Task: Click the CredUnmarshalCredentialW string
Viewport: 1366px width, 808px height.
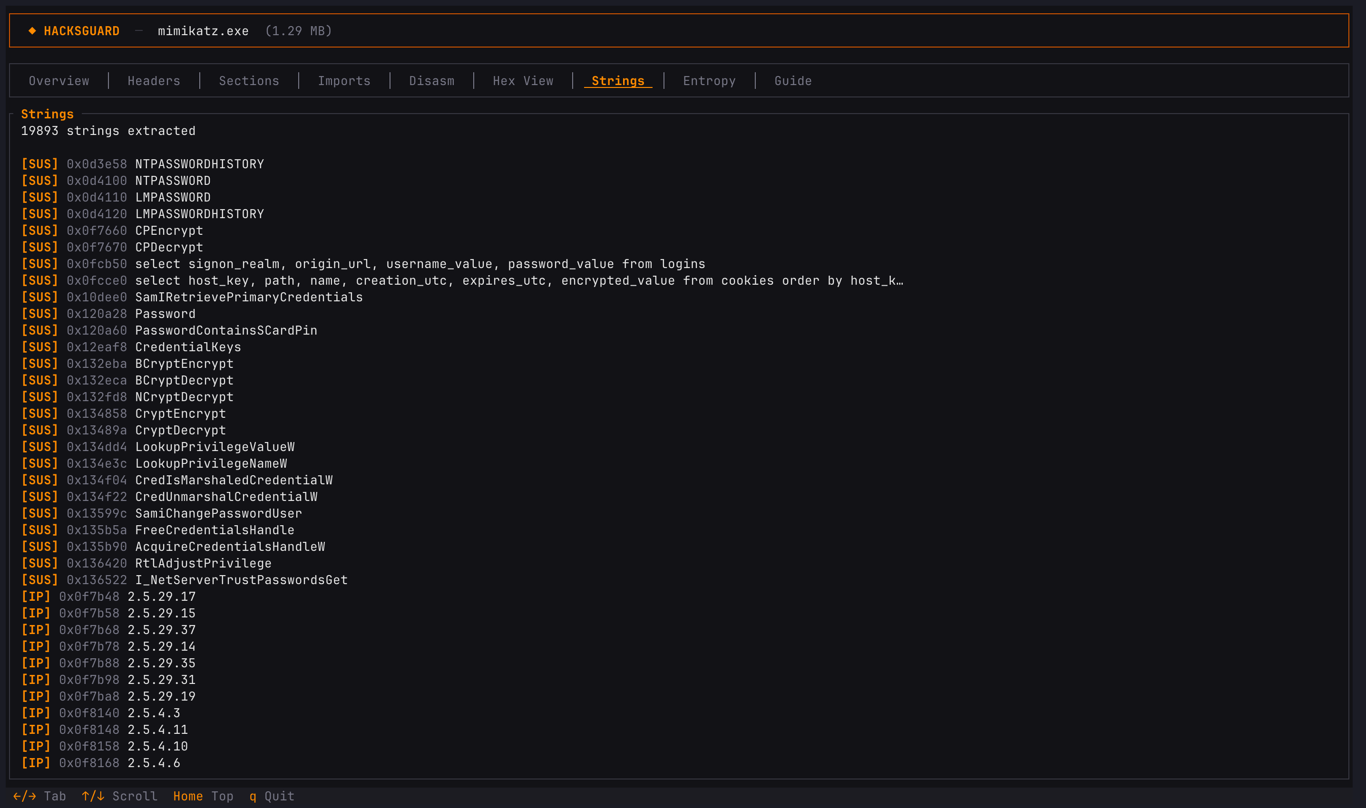Action: (169, 497)
